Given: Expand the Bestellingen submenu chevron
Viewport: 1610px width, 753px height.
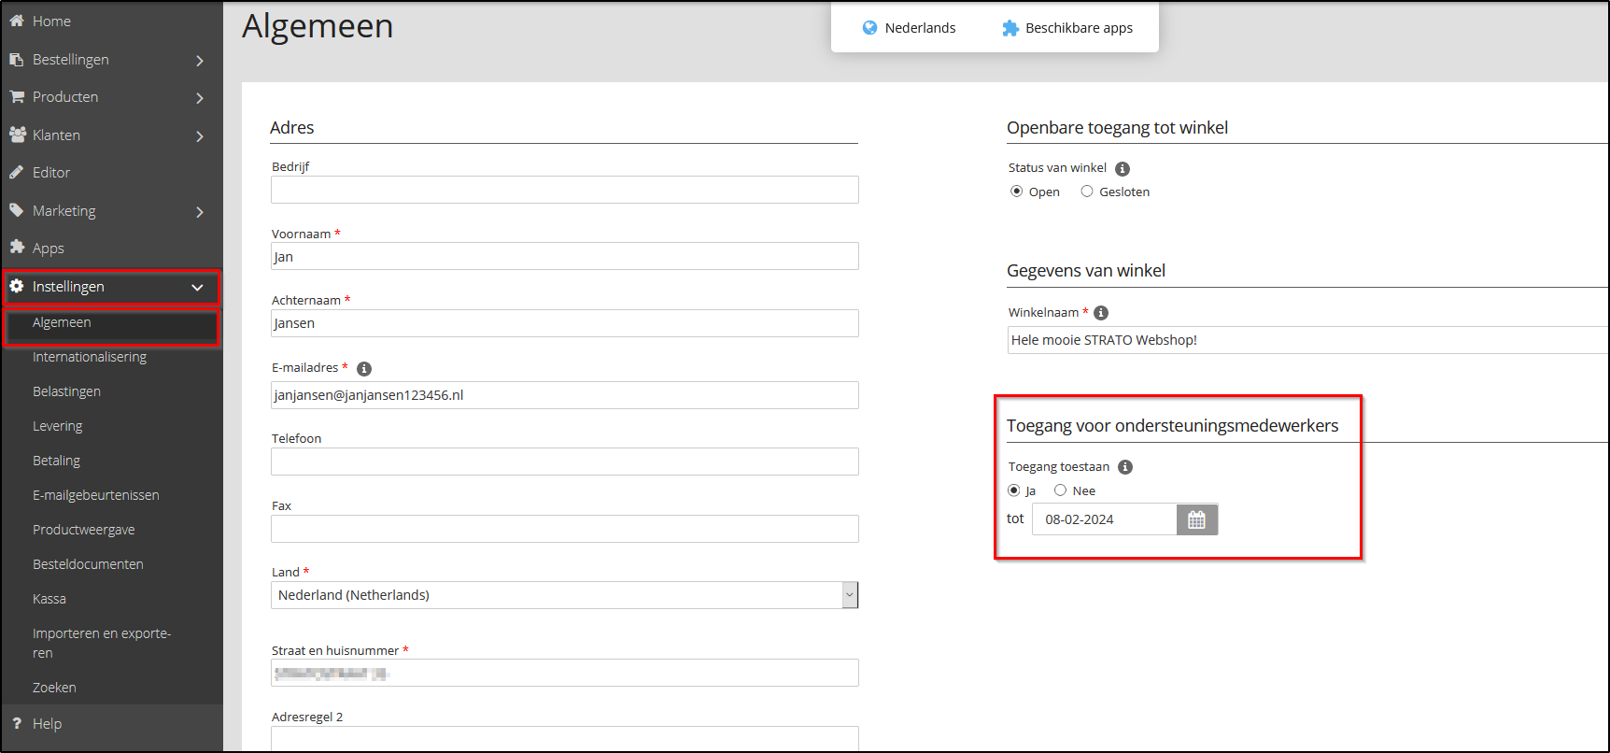Looking at the screenshot, I should pos(200,61).
